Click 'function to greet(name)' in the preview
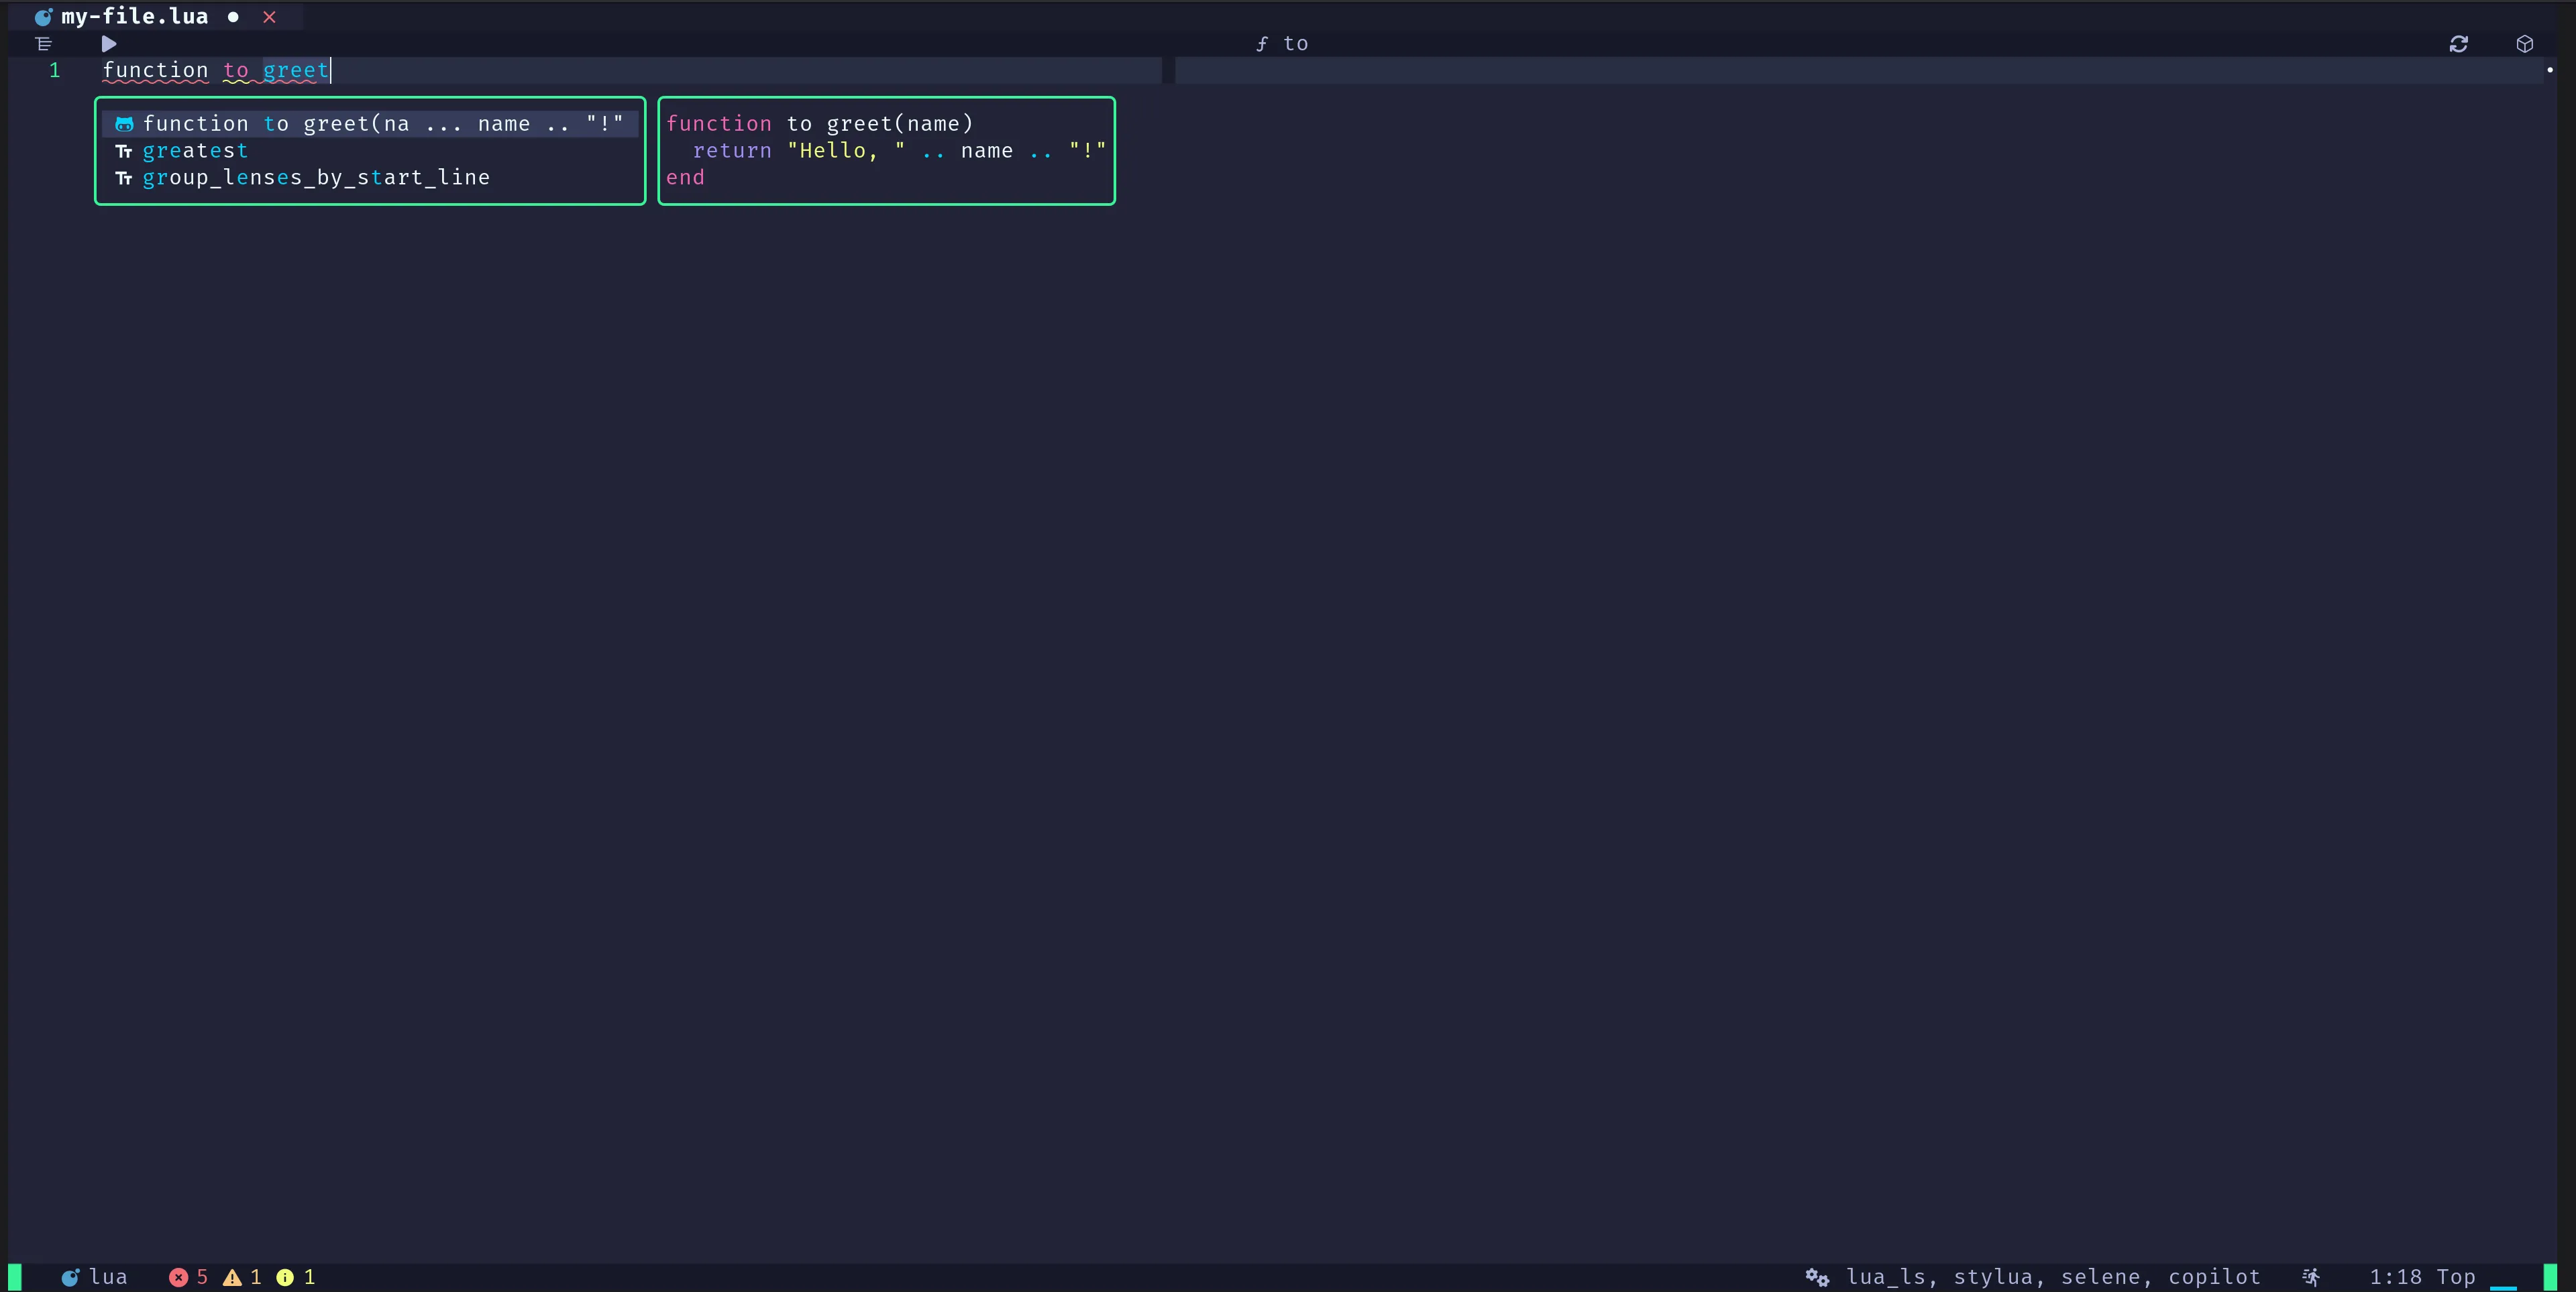Viewport: 2576px width, 1292px height. coord(820,124)
